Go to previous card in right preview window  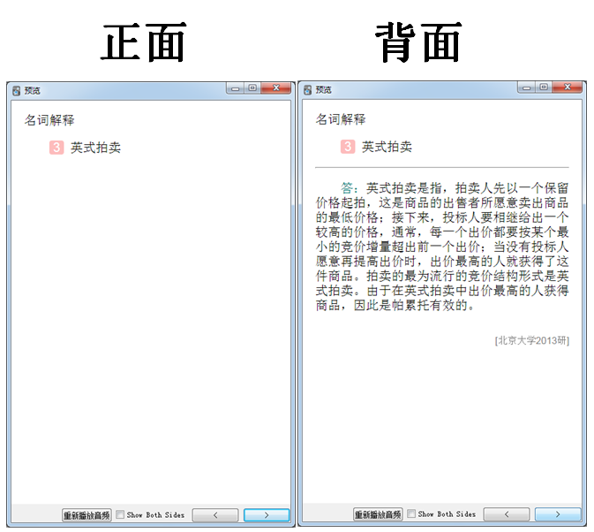coord(507,514)
